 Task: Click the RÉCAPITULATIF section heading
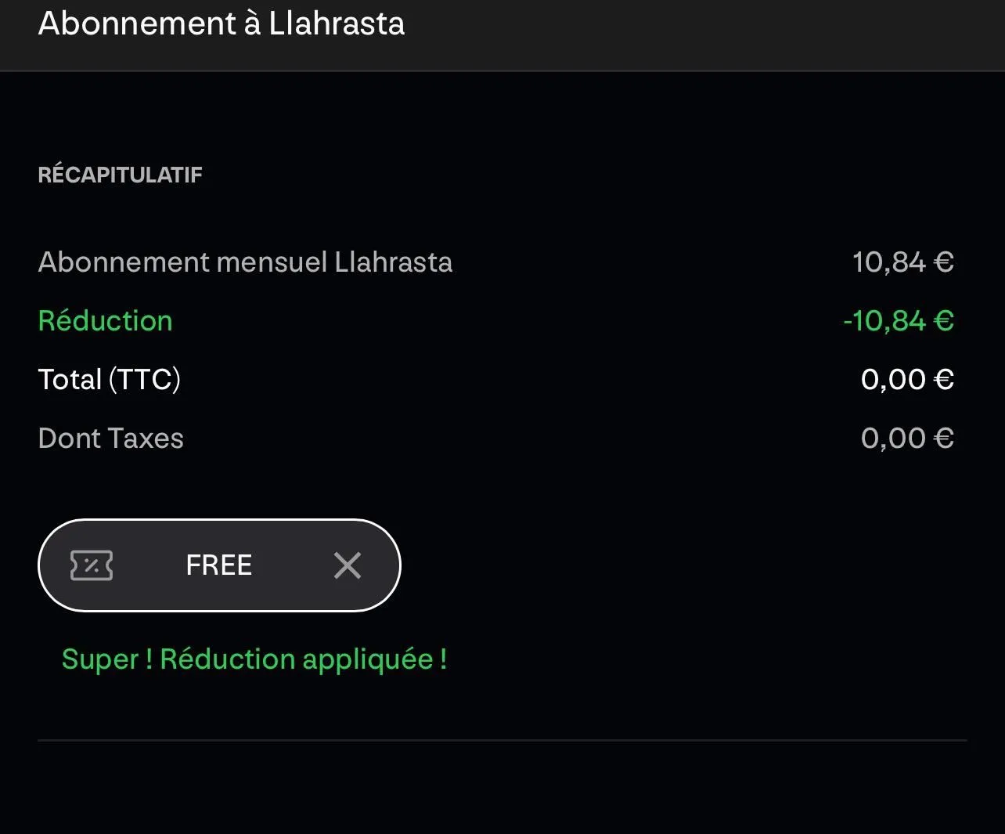pyautogui.click(x=120, y=175)
